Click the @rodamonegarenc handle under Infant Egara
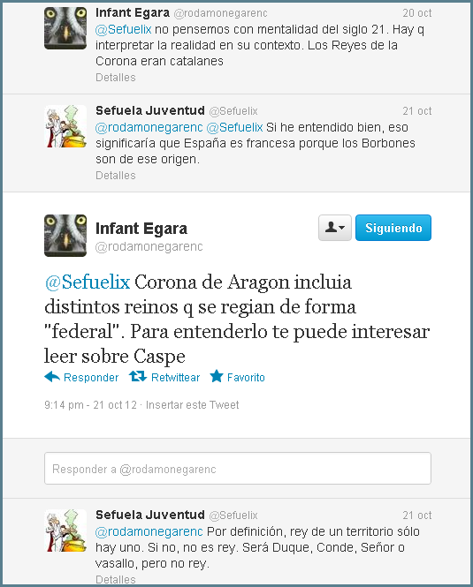473x587 pixels. [149, 246]
